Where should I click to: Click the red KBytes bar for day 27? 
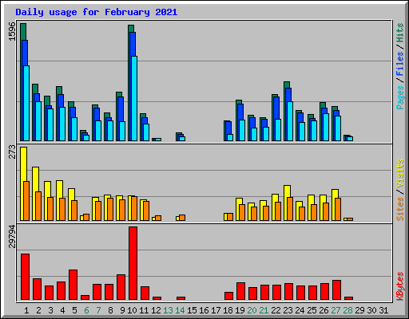336,290
